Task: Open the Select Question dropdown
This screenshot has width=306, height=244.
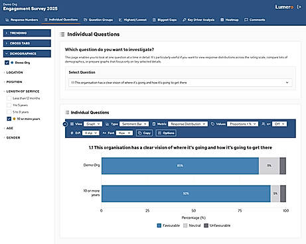Action: [x=181, y=83]
